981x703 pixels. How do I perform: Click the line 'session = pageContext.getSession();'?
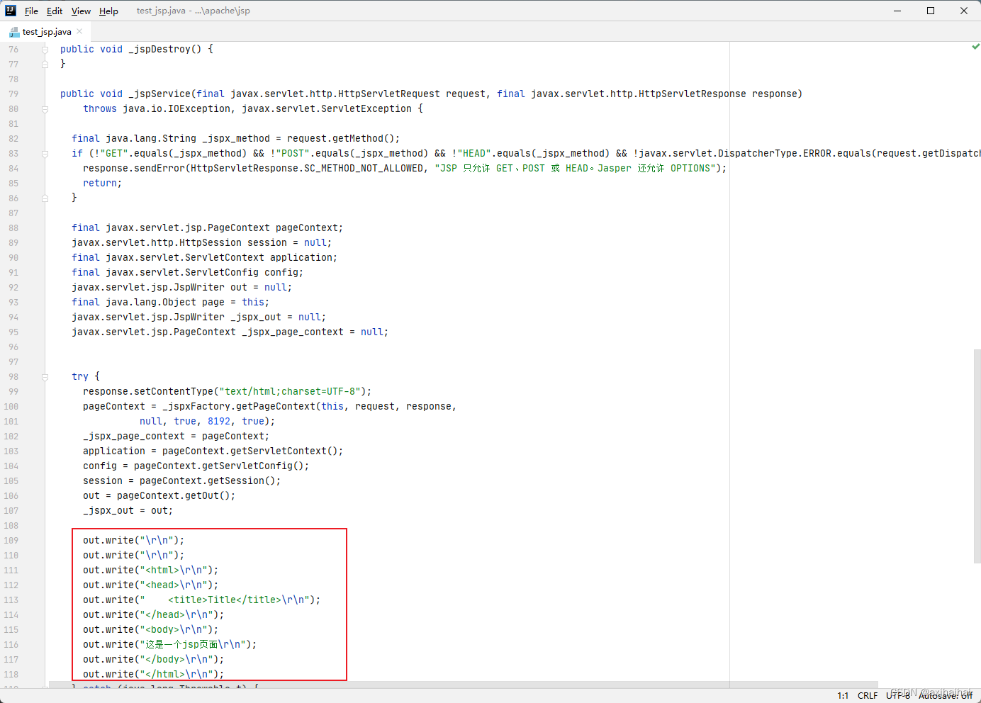tap(181, 480)
